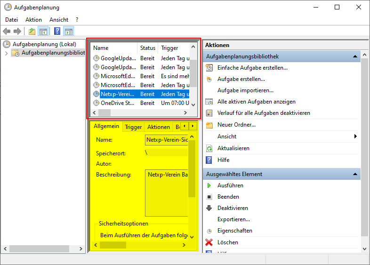Click Verlauf für alle Aufgaben deaktivieren text

264,113
